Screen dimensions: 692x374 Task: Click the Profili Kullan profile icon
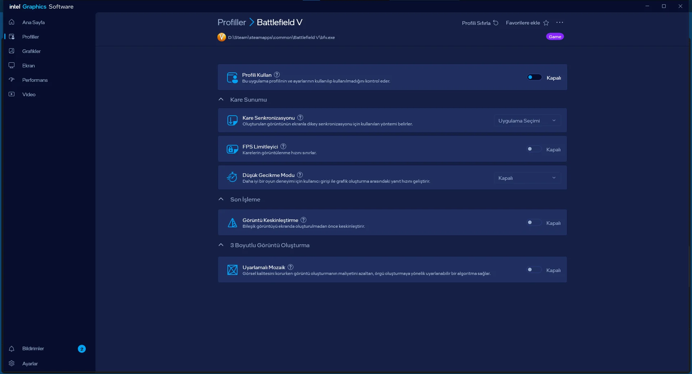pos(232,77)
